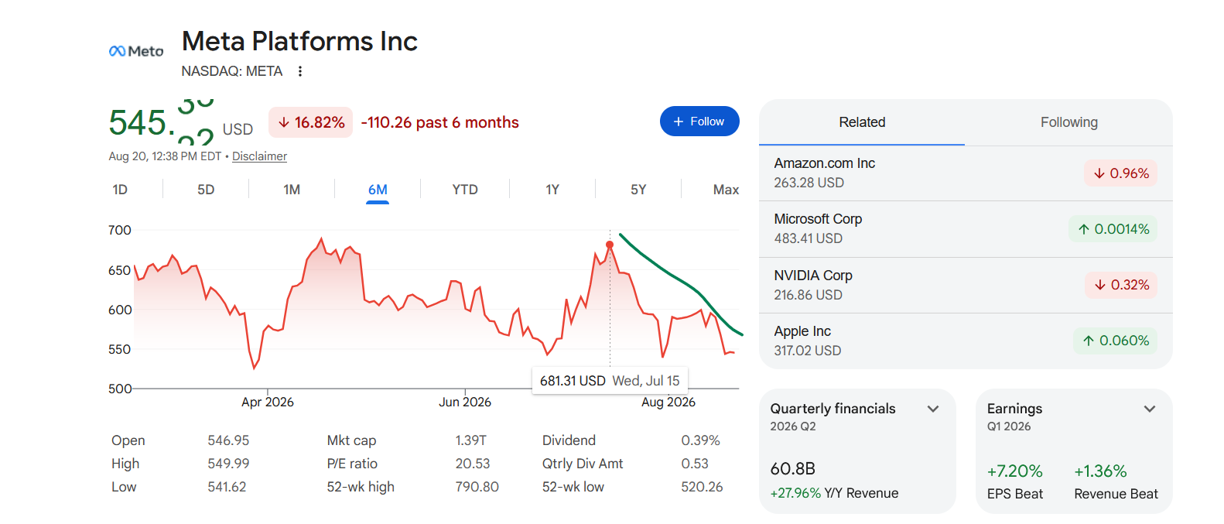This screenshot has width=1224, height=524.
Task: Click the red marker dot on chart
Action: pyautogui.click(x=610, y=245)
